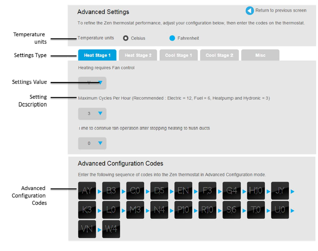This screenshot has height=251, width=318.
Task: Click the L0 configuration code tile
Action: [111, 210]
